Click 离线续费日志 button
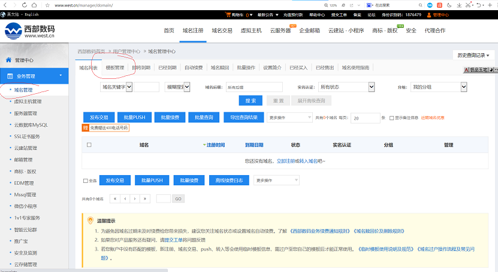Screen dimensions: 498x272 [229, 180]
